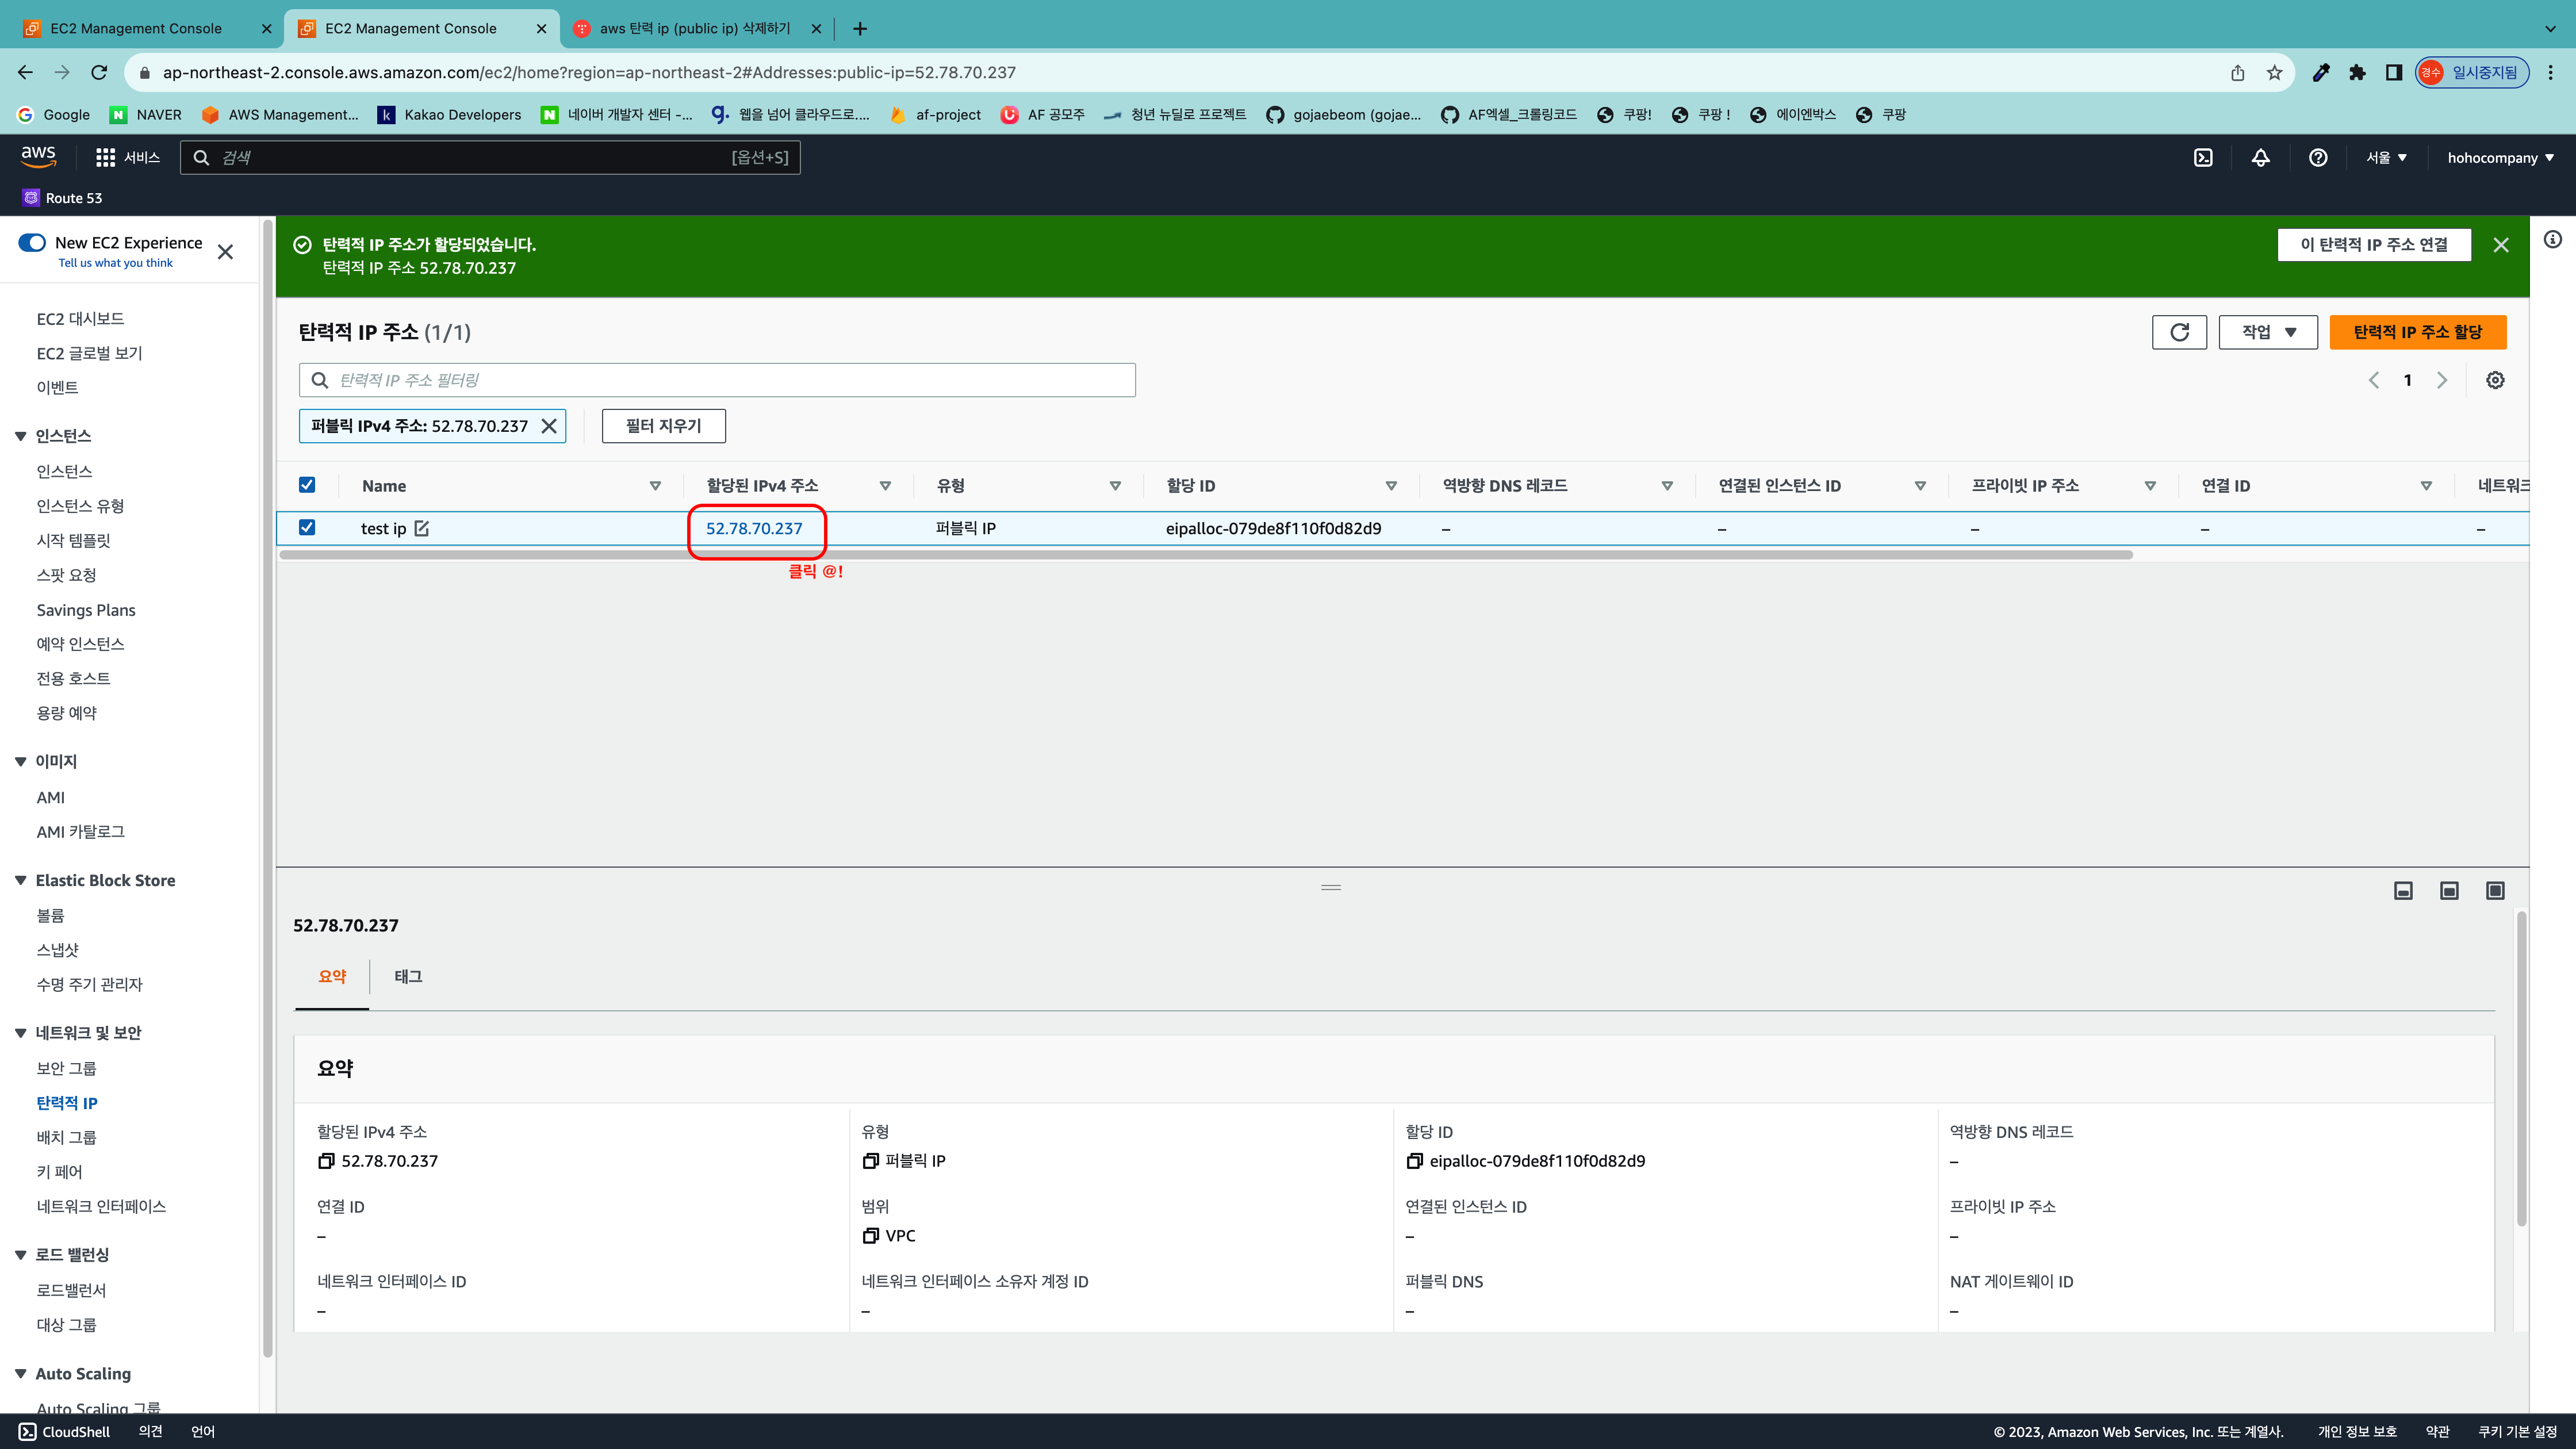2576x1449 pixels.
Task: Click the notifications bell icon
Action: 2260,158
